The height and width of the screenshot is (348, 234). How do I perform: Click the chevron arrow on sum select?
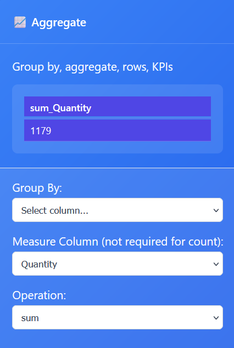[x=216, y=318]
